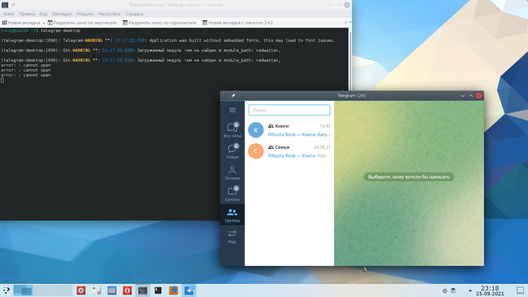Switch to the third virtual desktop in pager
The width and height of the screenshot is (528, 297).
coord(63,290)
